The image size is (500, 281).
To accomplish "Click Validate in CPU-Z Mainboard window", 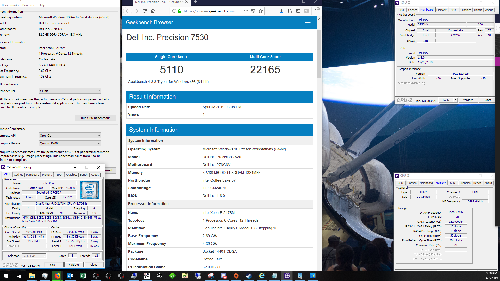I will (468, 100).
